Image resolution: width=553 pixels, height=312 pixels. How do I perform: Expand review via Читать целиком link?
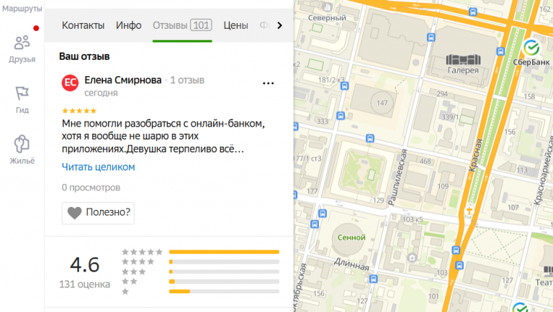98,167
